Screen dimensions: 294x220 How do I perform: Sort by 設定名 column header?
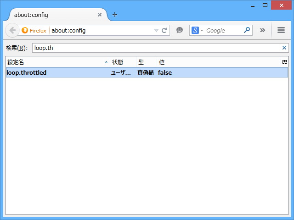coord(57,62)
